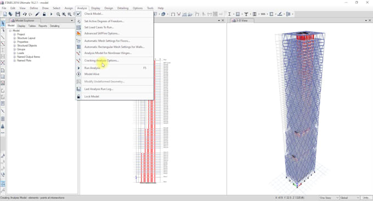Open the Assign menu
This screenshot has height=201, width=373.
pyautogui.click(x=69, y=8)
